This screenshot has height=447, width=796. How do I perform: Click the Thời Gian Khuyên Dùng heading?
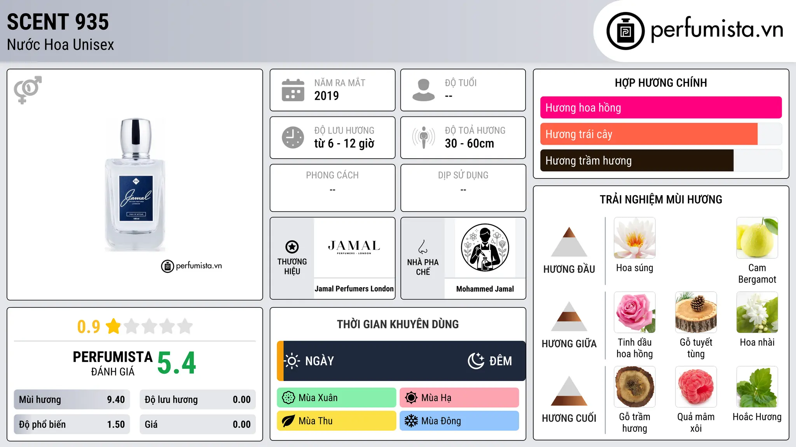[398, 324]
